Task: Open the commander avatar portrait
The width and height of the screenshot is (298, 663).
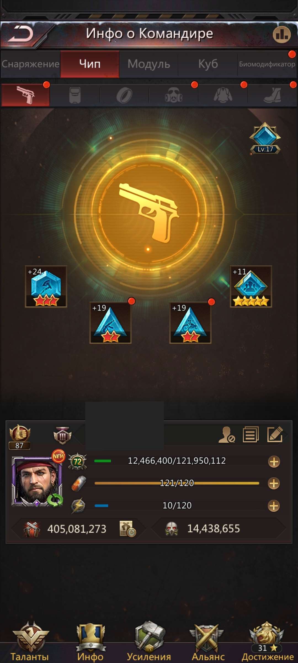Action: (37, 481)
